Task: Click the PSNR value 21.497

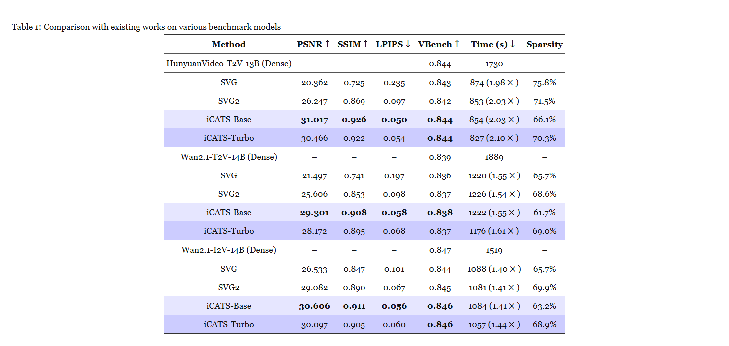Action: (x=314, y=175)
